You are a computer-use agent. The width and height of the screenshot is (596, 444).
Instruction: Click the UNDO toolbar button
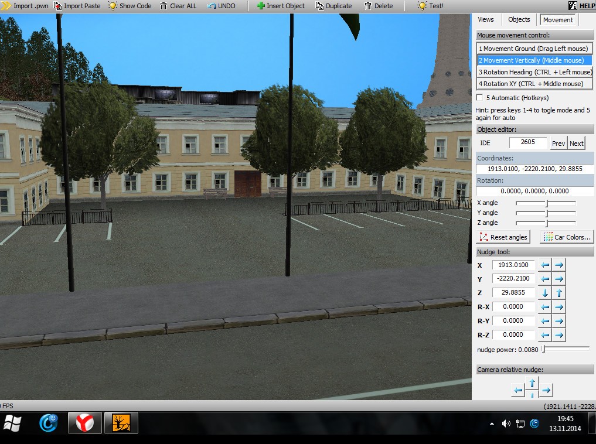(x=221, y=6)
